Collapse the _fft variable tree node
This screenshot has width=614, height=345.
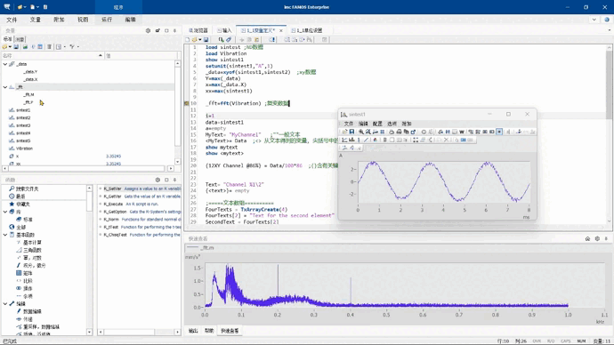coord(5,87)
